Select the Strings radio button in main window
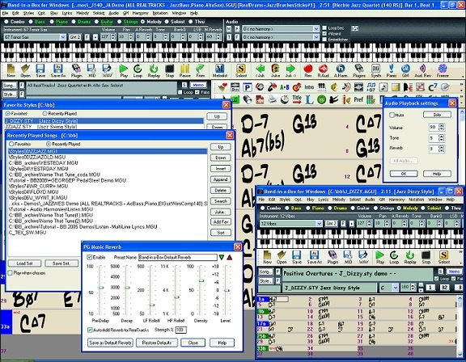The height and width of the screenshot is (362, 466). point(120,22)
